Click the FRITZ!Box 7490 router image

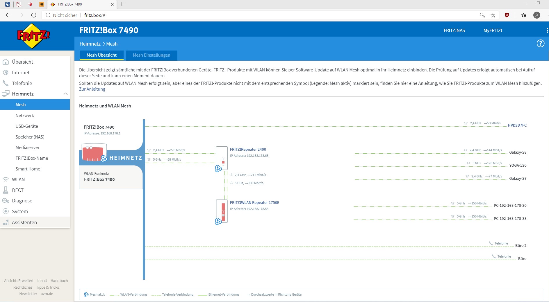[94, 153]
